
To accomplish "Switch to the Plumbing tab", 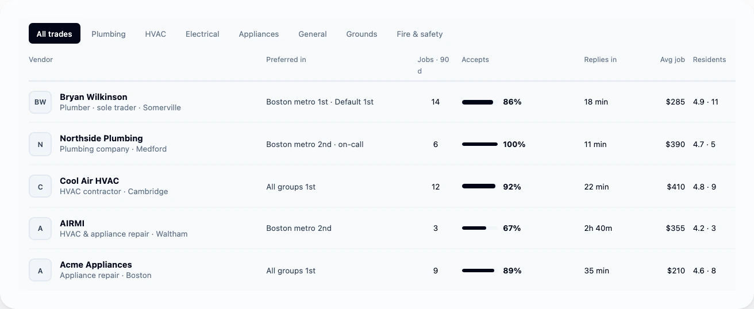I will [109, 34].
